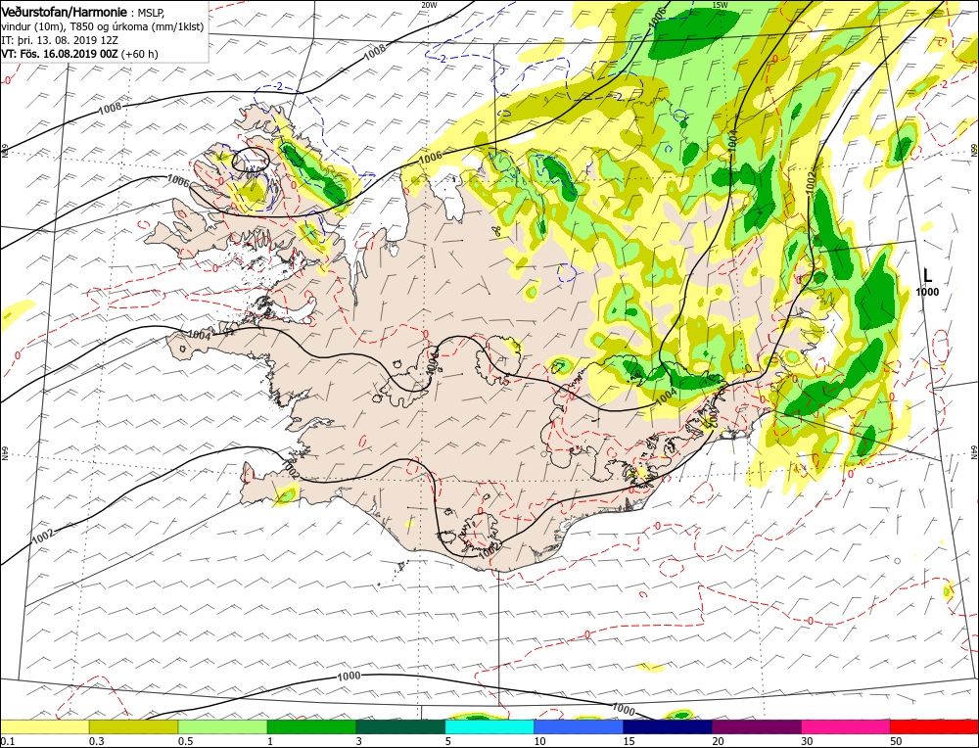The image size is (979, 748).
Task: Click the "Veðurstofan/Harmonie" title text
Action: click(x=64, y=13)
